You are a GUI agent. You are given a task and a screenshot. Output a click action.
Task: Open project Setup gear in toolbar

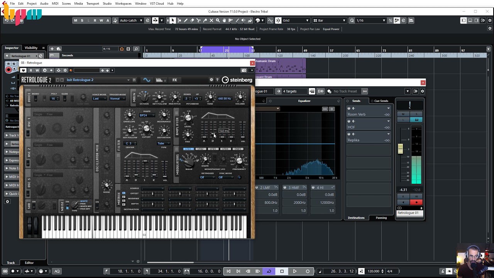pos(490,20)
